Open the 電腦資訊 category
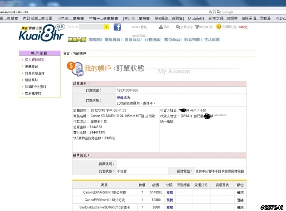 (112, 40)
